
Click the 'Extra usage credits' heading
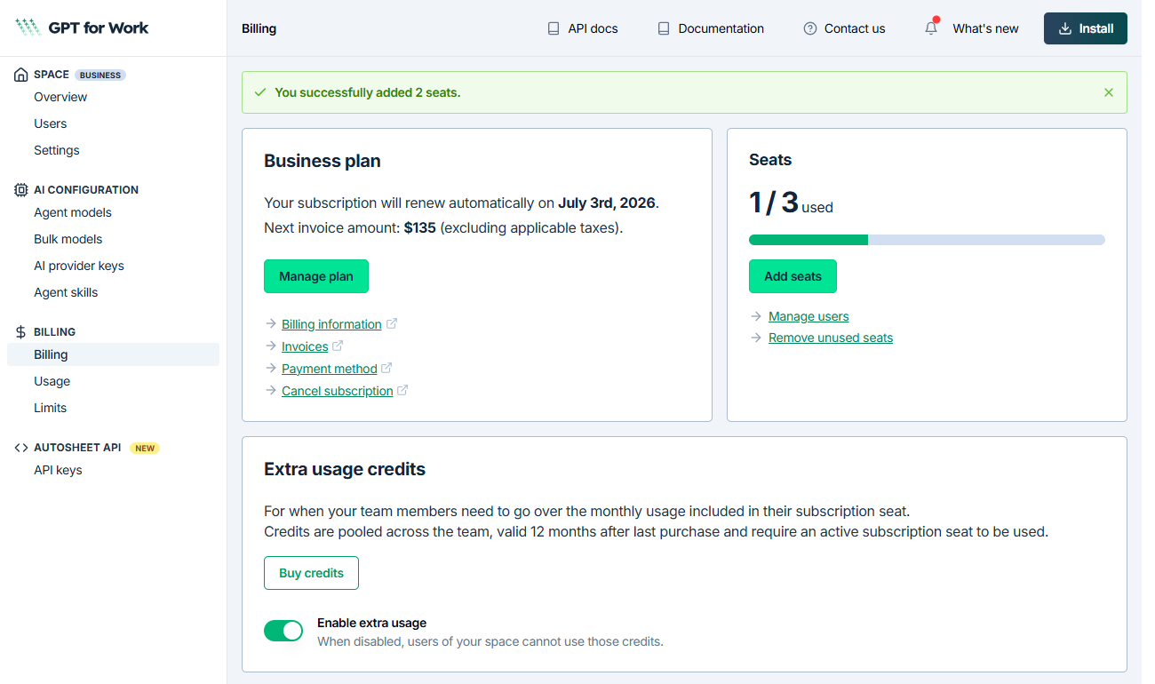coord(345,469)
